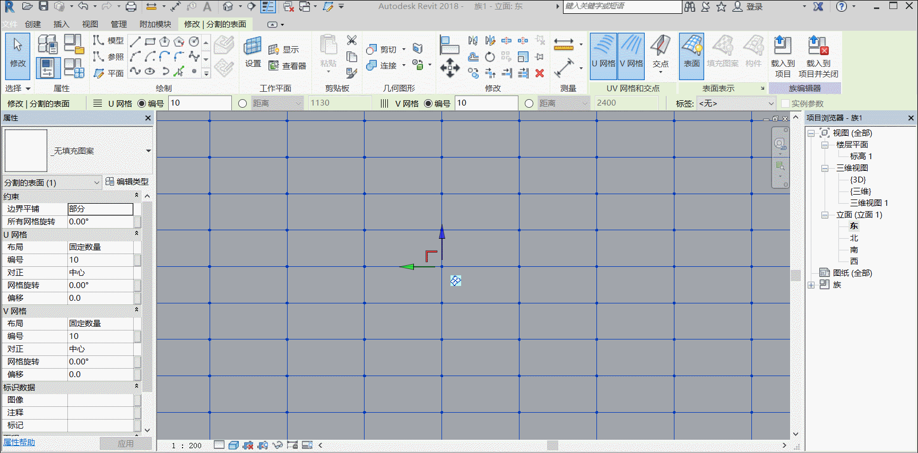The height and width of the screenshot is (453, 918).
Task: Click the horizontal scrollbar thumb in canvas
Action: 552,446
